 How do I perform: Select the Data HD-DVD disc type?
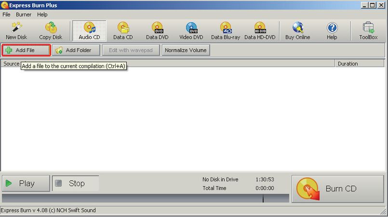point(260,31)
